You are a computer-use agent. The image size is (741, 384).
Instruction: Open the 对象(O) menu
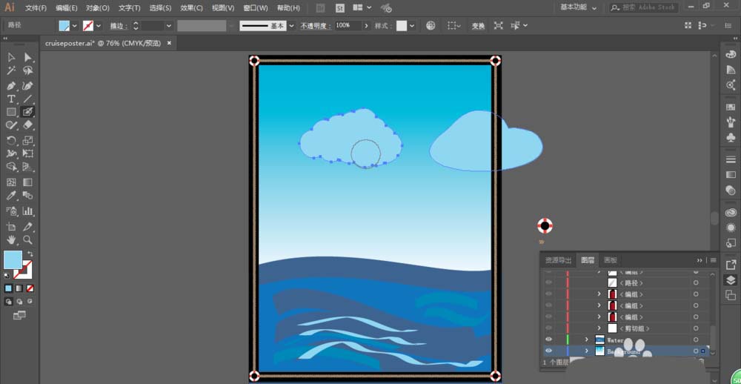point(98,8)
